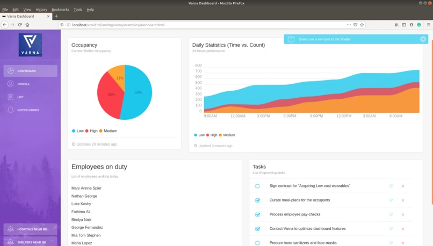This screenshot has width=433, height=246.
Task: Click the red 36% pie slice
Action: click(111, 95)
